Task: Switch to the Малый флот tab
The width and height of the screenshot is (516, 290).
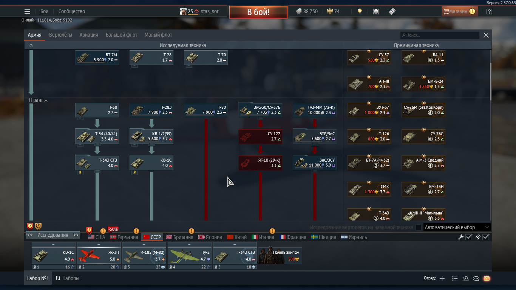Action: click(x=158, y=35)
